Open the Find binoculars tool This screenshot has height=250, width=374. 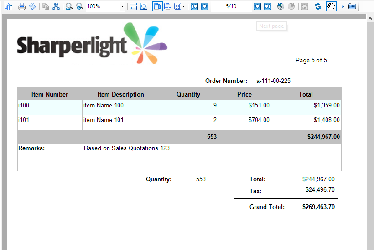point(56,6)
